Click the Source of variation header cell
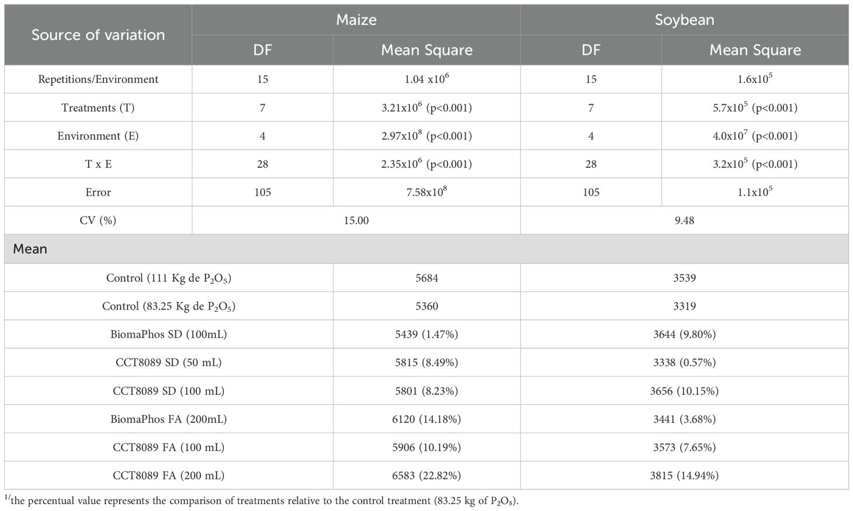 98,35
